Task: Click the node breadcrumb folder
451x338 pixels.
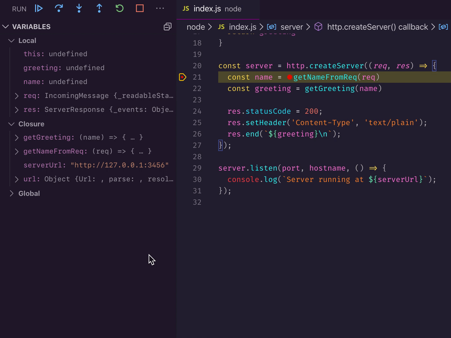Action: point(195,27)
